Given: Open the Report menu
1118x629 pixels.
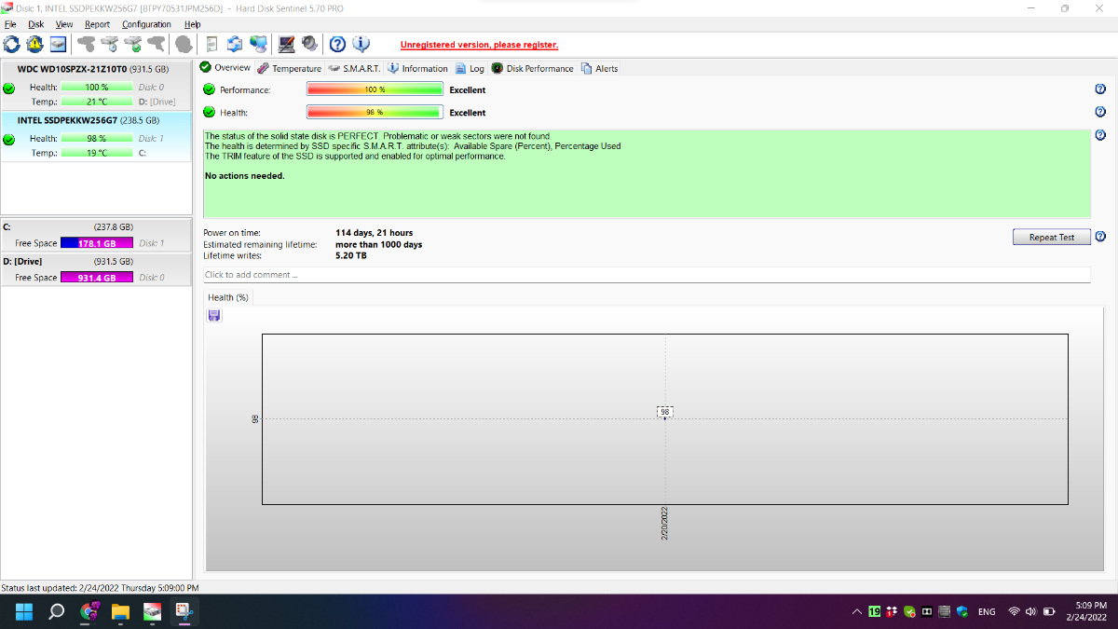Looking at the screenshot, I should 97,24.
